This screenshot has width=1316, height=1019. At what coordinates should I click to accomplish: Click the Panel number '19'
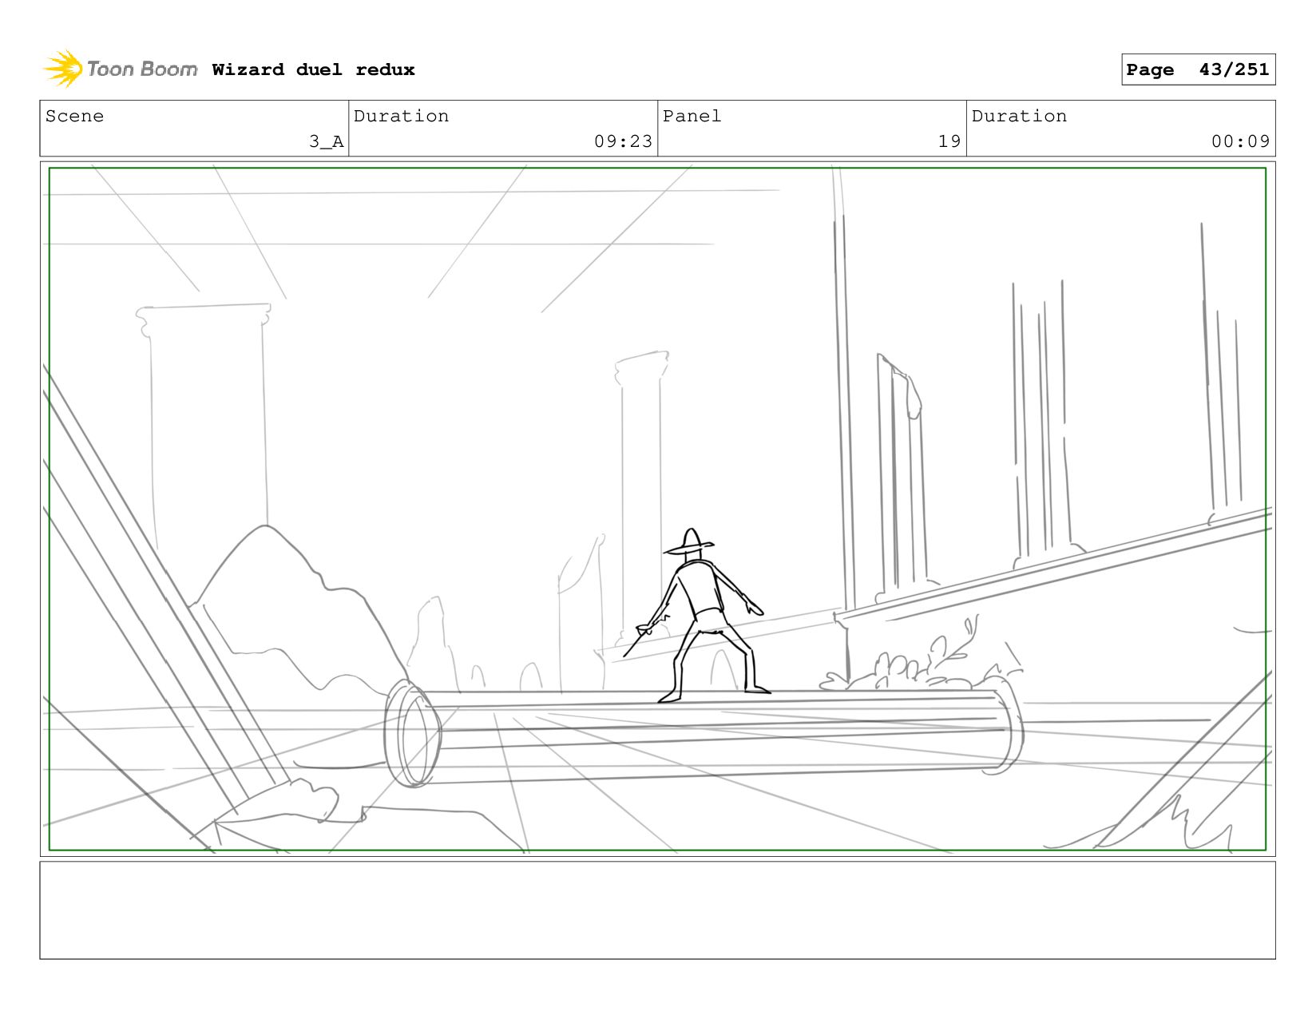(x=949, y=141)
